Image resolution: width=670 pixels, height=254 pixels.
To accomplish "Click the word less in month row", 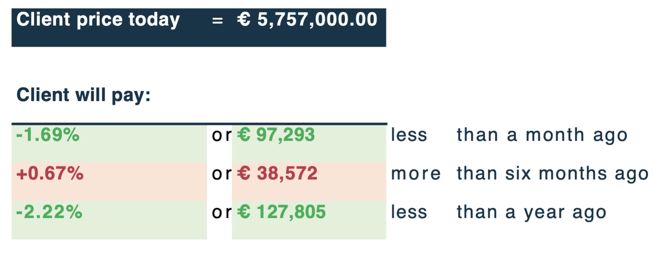I will pos(409,135).
